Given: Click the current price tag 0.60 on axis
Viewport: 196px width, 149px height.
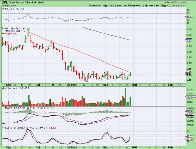Looking at the screenshot, I should coord(188,74).
